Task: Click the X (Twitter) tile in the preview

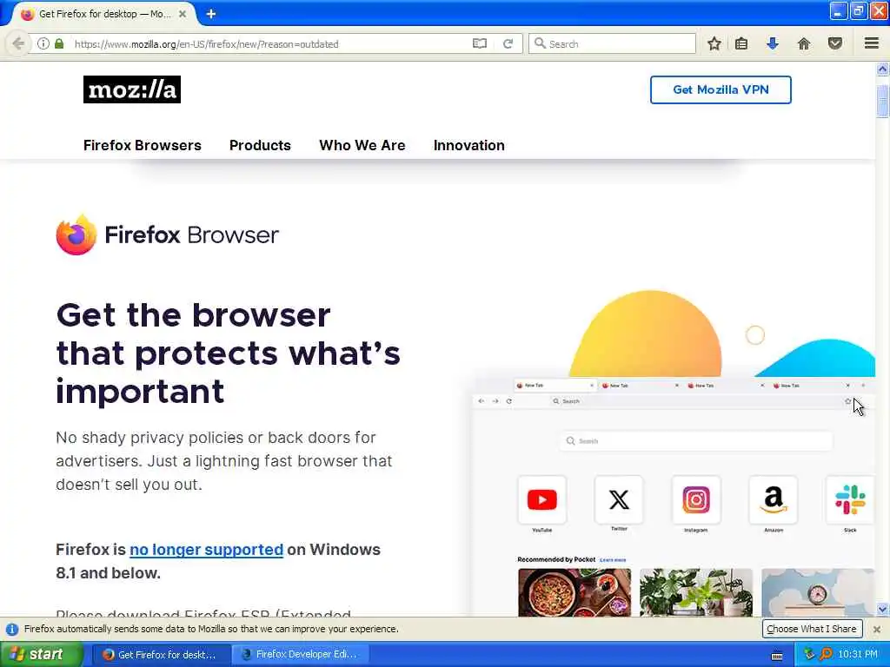Action: coord(619,499)
